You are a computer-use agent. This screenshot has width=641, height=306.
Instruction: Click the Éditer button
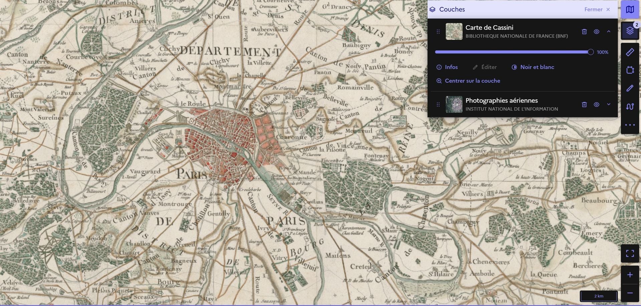pyautogui.click(x=485, y=67)
